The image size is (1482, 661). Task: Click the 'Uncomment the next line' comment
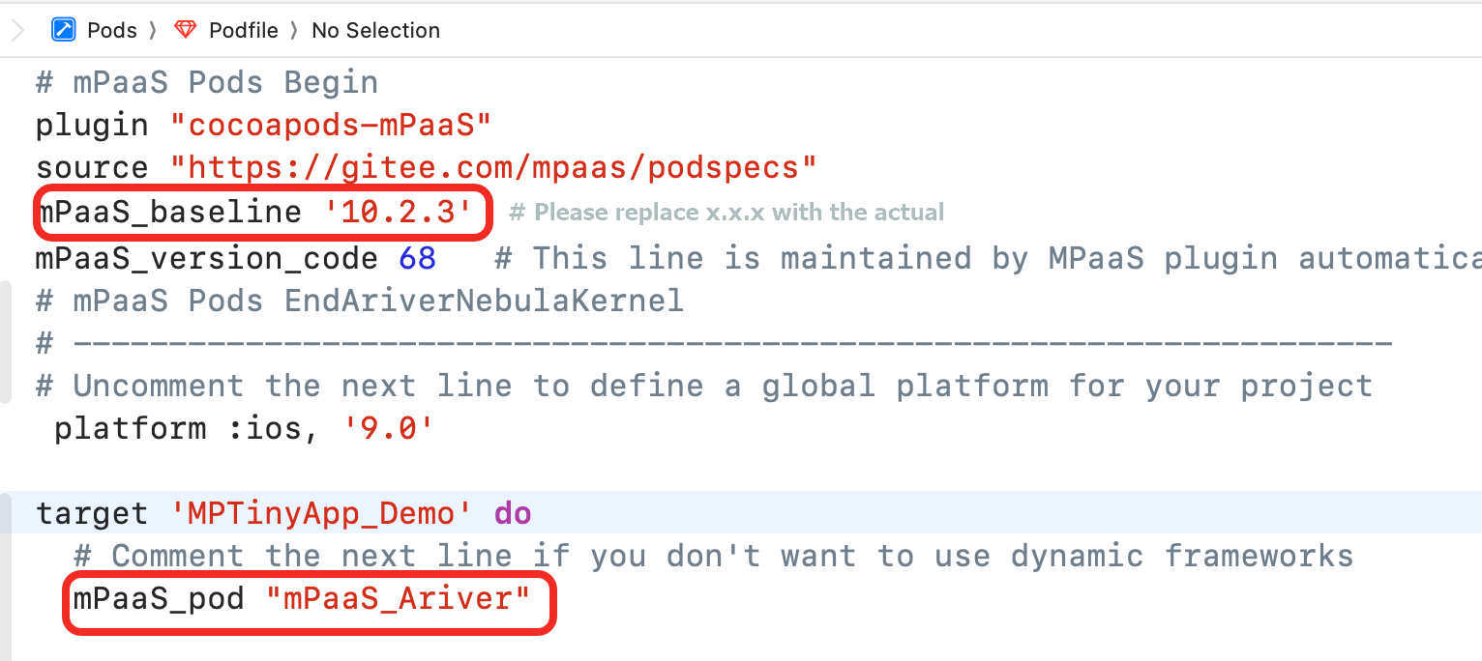[x=704, y=386]
